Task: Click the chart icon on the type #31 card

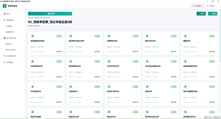Action: [x=109, y=87]
